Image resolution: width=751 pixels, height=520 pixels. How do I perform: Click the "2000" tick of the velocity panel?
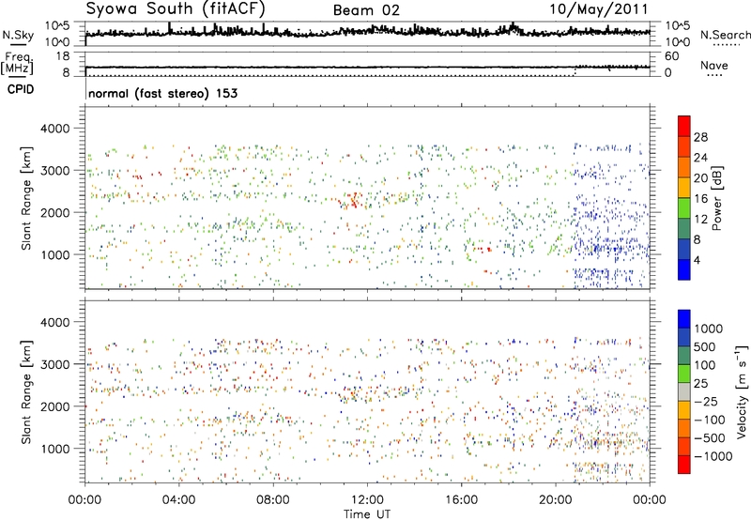[x=54, y=406]
